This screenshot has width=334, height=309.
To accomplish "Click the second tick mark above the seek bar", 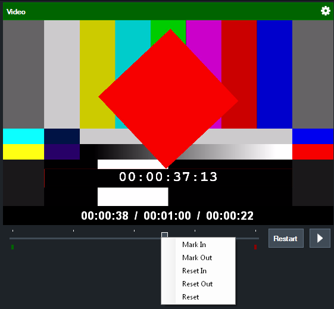I will point(73,230).
